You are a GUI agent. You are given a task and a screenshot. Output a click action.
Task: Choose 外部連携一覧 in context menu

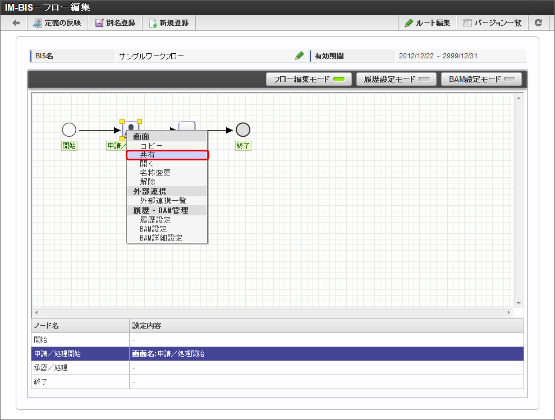click(167, 201)
